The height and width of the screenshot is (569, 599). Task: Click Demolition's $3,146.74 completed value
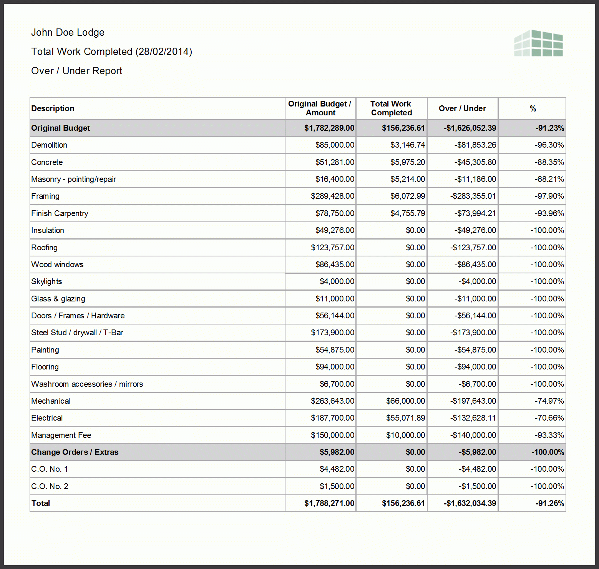tap(408, 145)
